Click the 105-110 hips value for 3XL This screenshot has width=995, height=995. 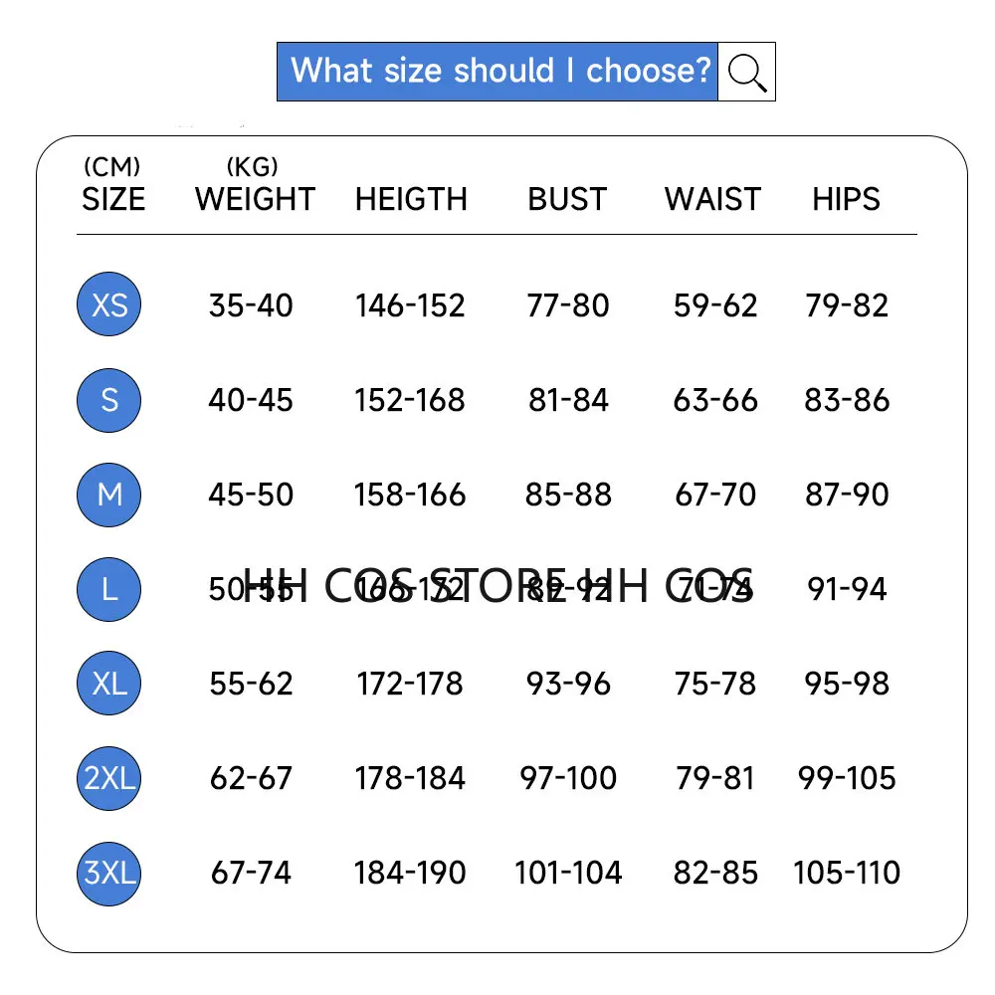click(847, 873)
